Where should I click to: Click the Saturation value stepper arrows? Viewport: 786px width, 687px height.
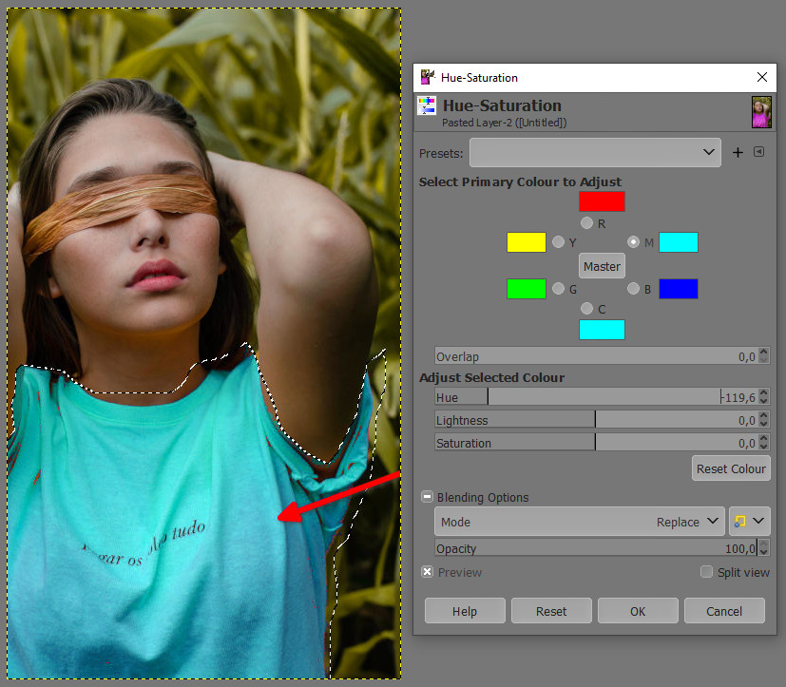[763, 443]
